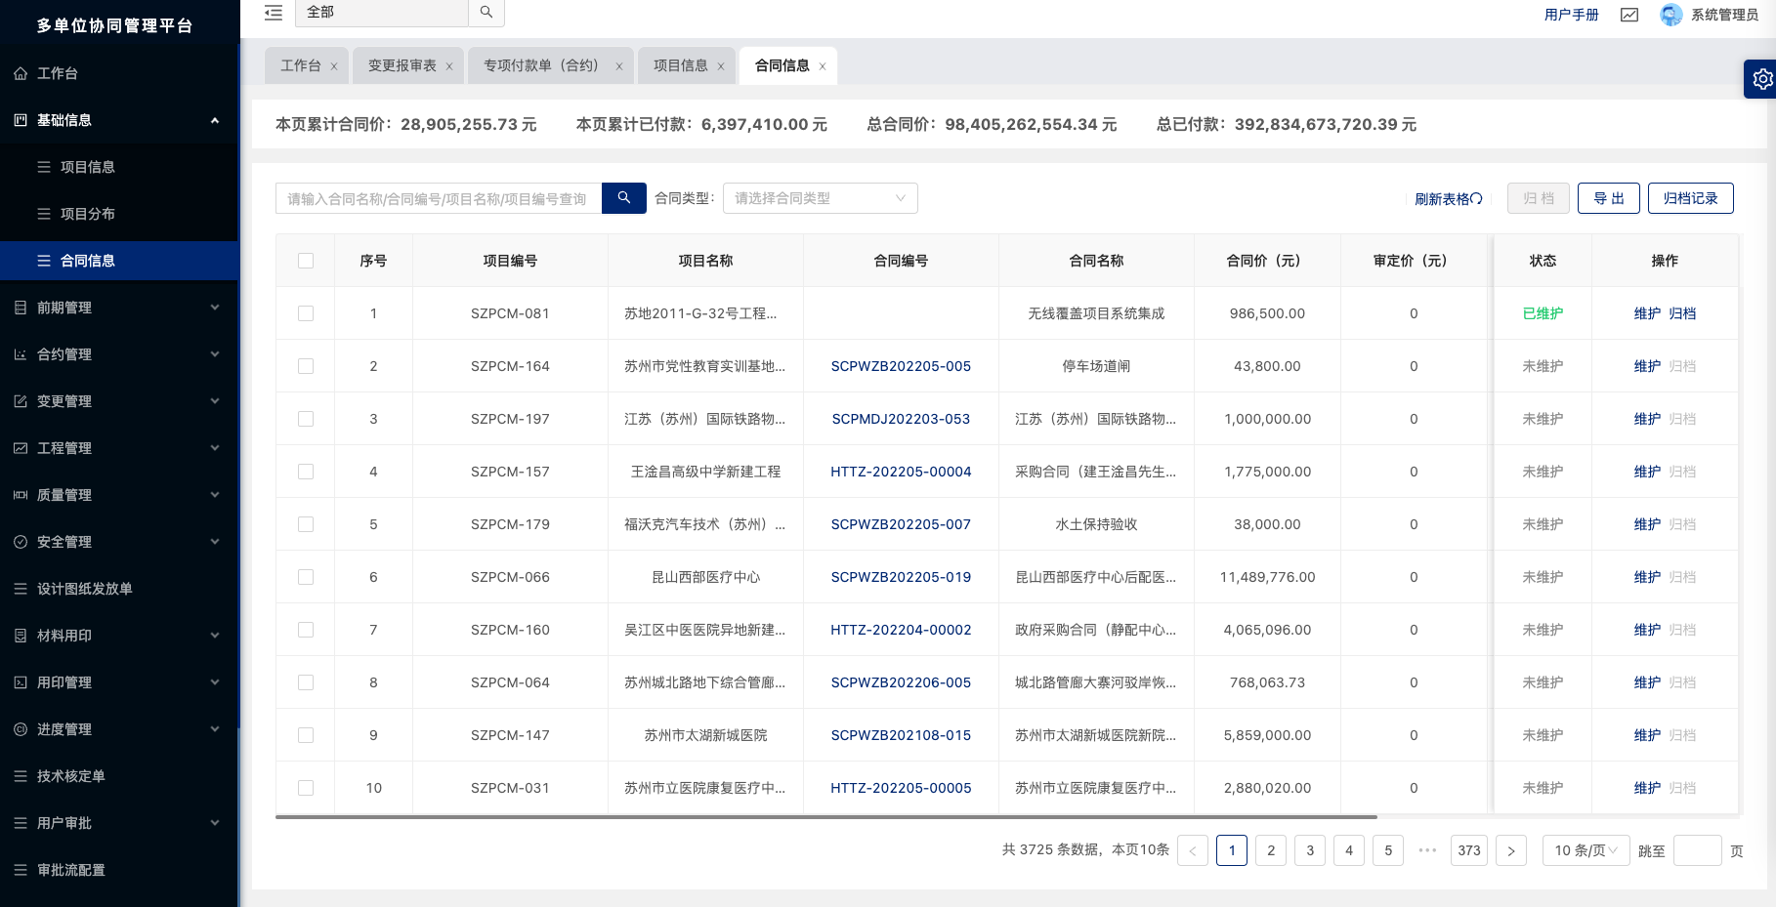This screenshot has height=907, width=1776.
Task: Check the row for SZPCM-197
Action: point(306,419)
